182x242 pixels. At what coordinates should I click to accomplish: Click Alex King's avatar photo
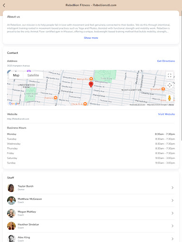point(11,239)
